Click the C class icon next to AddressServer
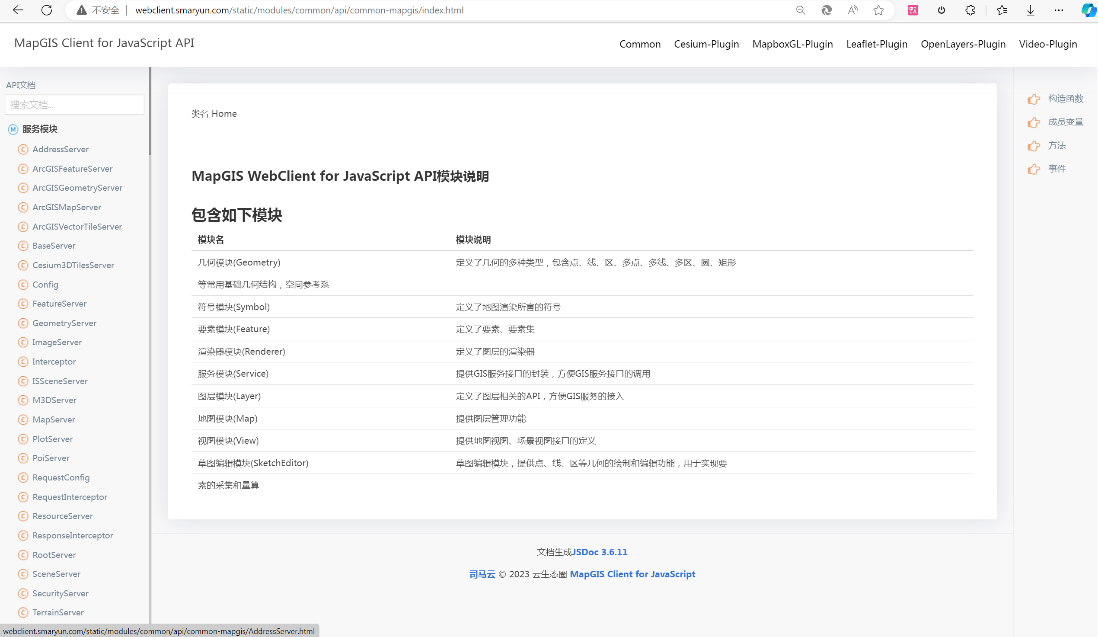 coord(23,149)
